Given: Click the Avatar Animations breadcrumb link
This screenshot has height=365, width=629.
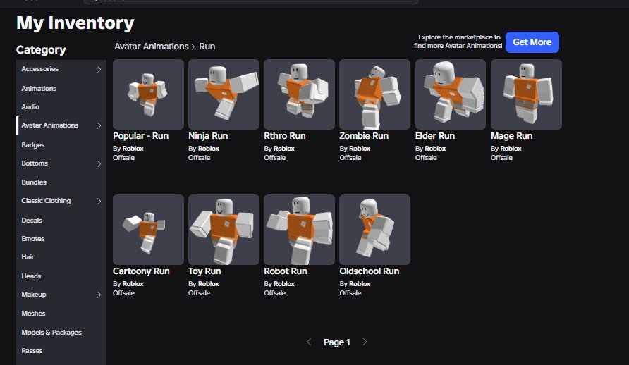Looking at the screenshot, I should [151, 46].
